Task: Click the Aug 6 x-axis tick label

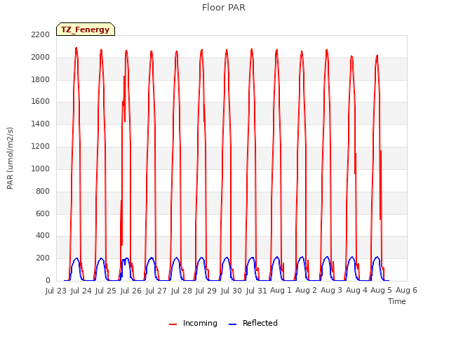Action: point(406,291)
